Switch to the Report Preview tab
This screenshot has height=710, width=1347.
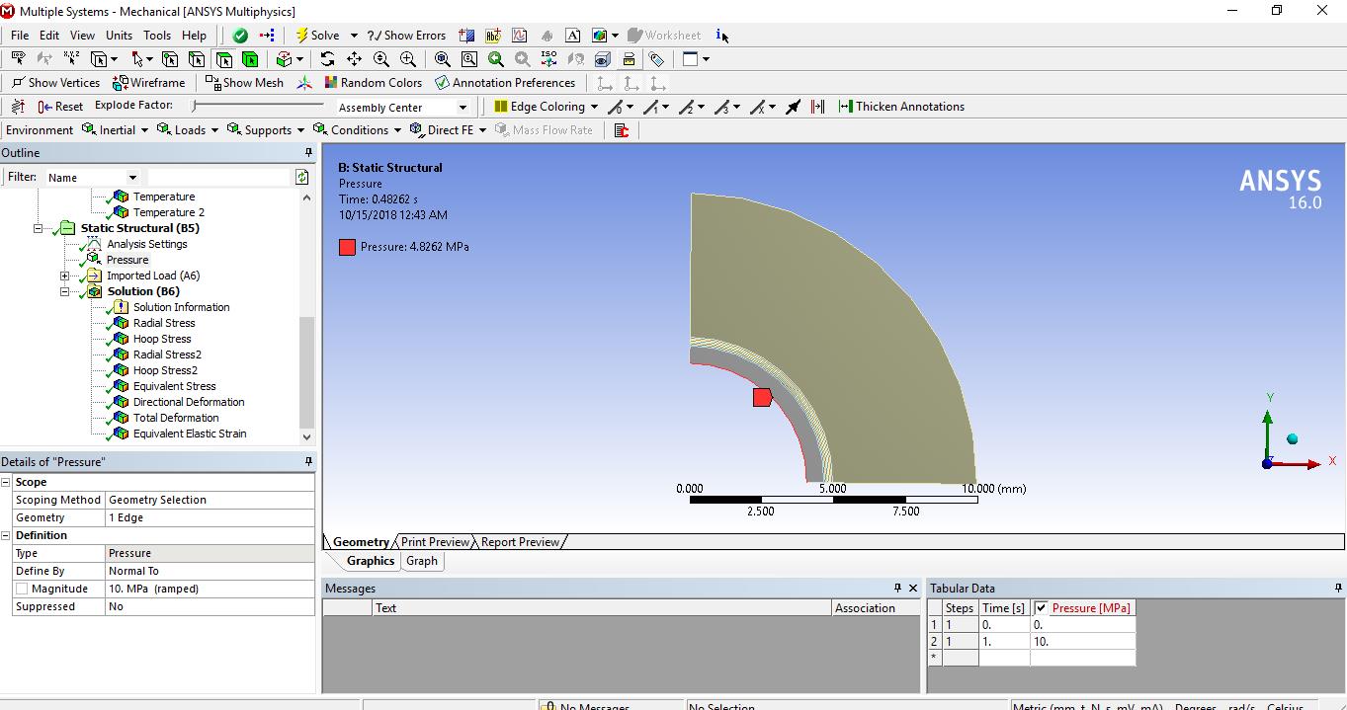pos(520,542)
